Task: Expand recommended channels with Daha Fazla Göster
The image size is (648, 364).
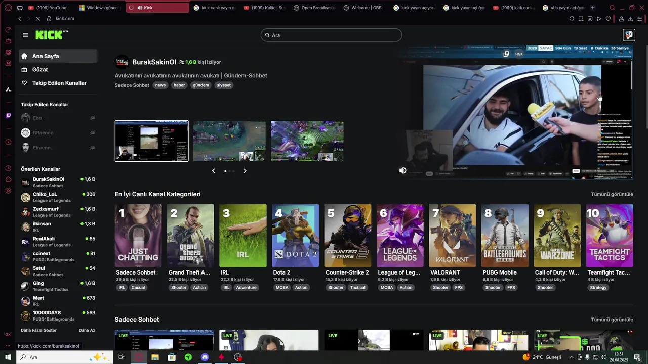Action: pos(38,330)
